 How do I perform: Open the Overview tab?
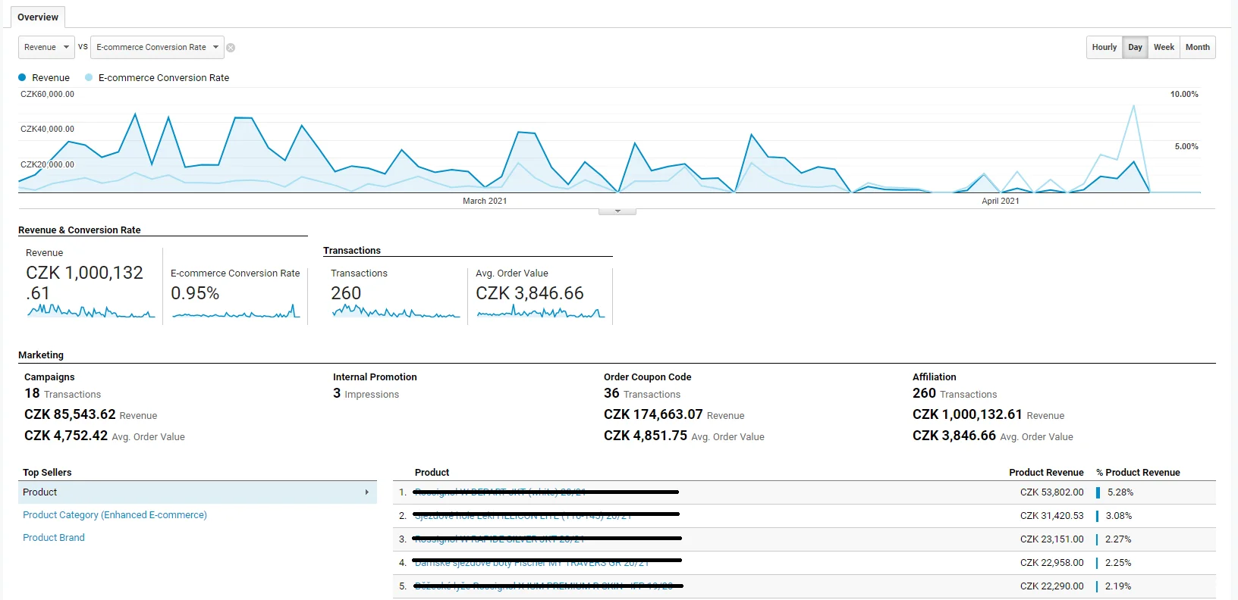tap(37, 17)
